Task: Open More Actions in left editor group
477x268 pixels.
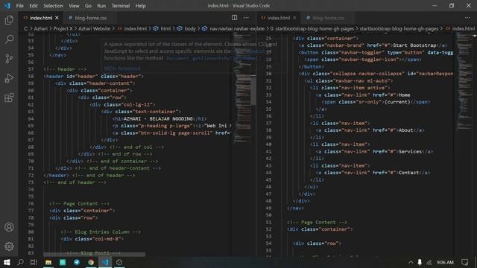Action: (246, 18)
